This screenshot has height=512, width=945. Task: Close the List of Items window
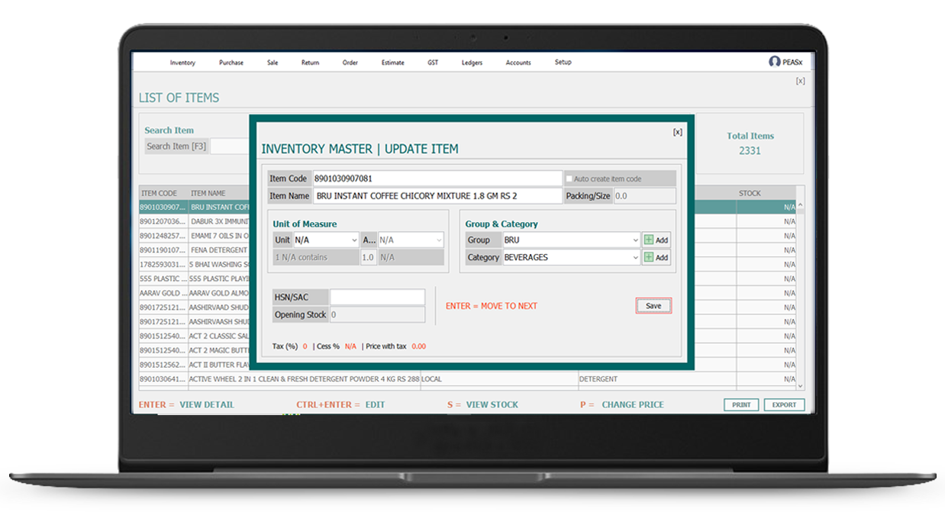(x=800, y=81)
